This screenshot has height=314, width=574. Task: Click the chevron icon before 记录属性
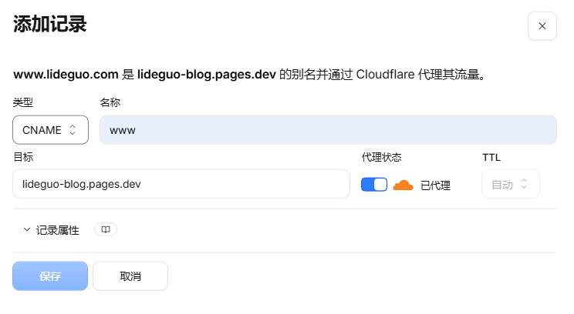click(x=27, y=229)
